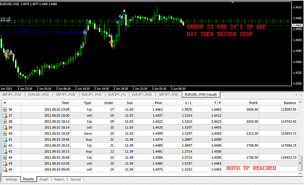Screen dimensions: 304x185
Task: Click the row 43 buy order icon
Action: tap(5, 151)
